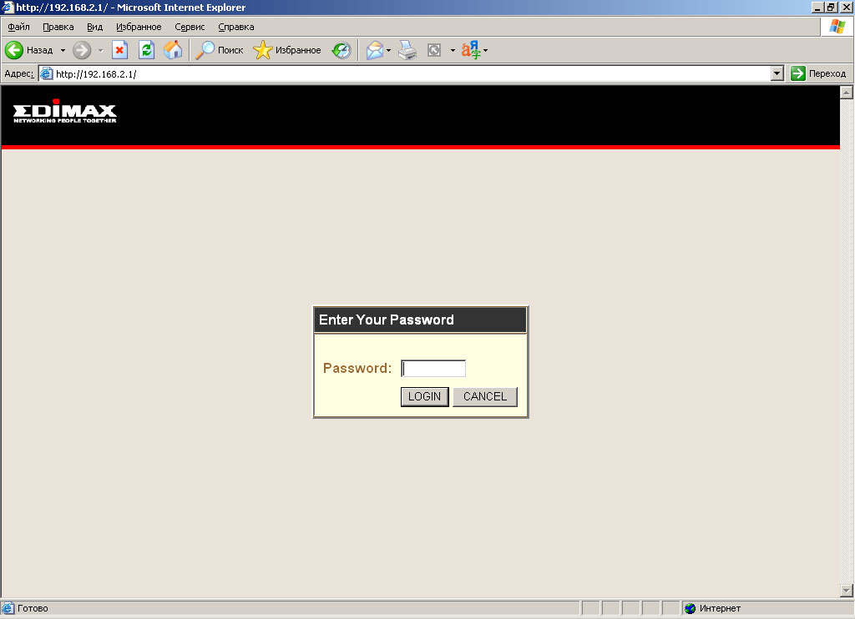855x619 pixels.
Task: Open Search (Поиск) in toolbar
Action: tap(220, 50)
